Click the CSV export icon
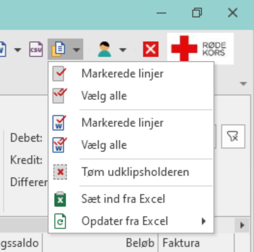This screenshot has height=252, width=254. coord(36,50)
